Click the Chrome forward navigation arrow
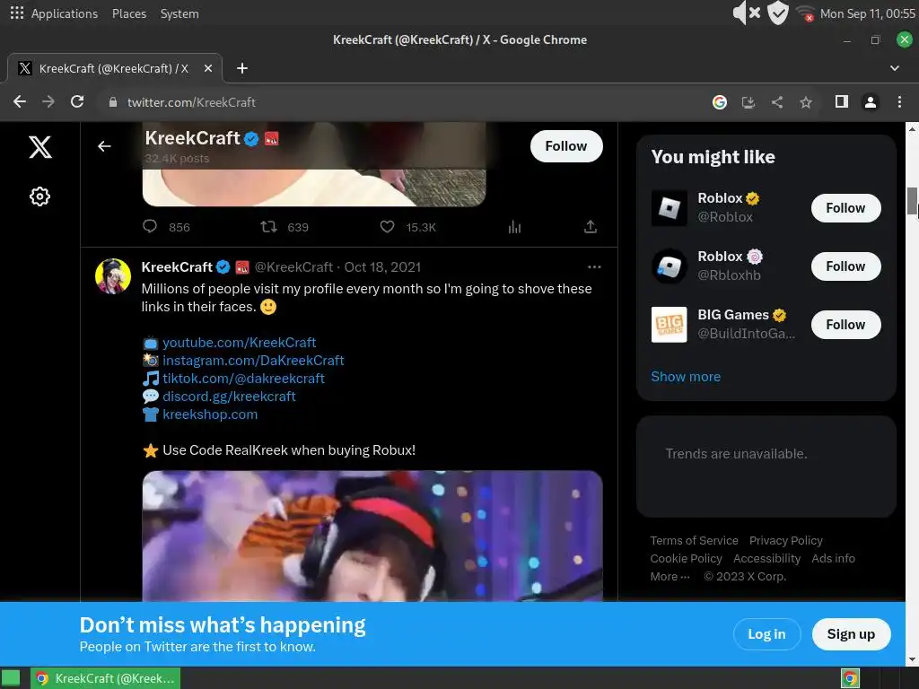 coord(48,102)
